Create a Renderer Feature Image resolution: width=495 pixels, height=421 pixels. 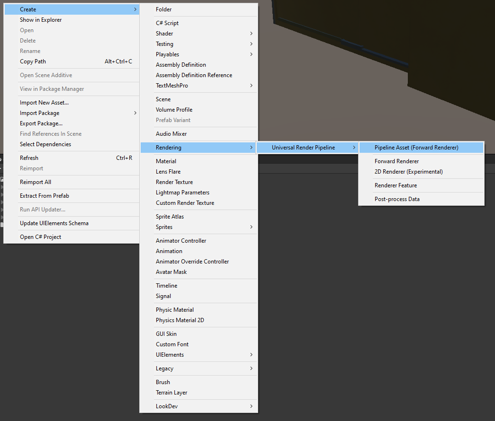coord(421,185)
